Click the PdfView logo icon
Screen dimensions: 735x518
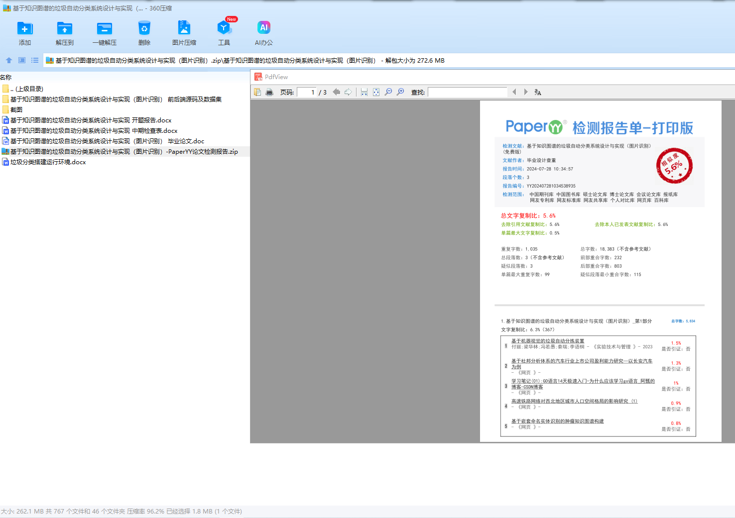coord(258,77)
